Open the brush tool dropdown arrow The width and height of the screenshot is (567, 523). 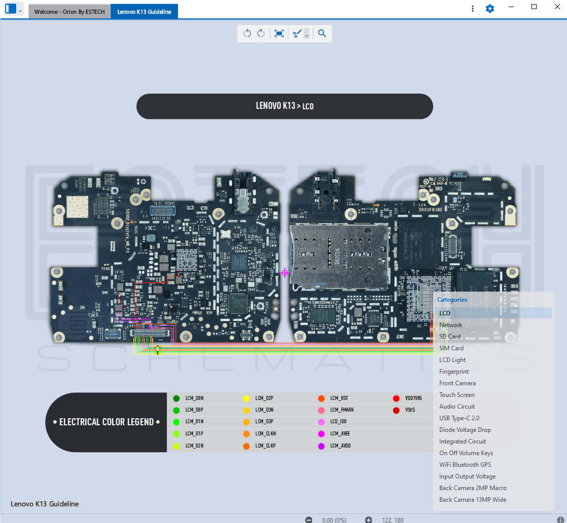[x=307, y=33]
